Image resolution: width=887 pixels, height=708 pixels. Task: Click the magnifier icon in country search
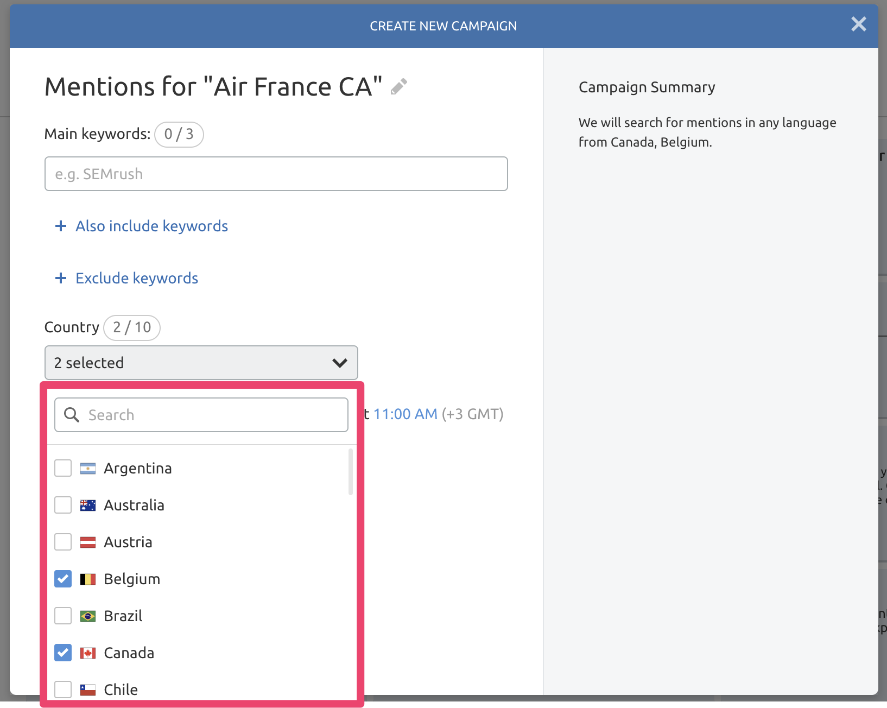pos(72,415)
